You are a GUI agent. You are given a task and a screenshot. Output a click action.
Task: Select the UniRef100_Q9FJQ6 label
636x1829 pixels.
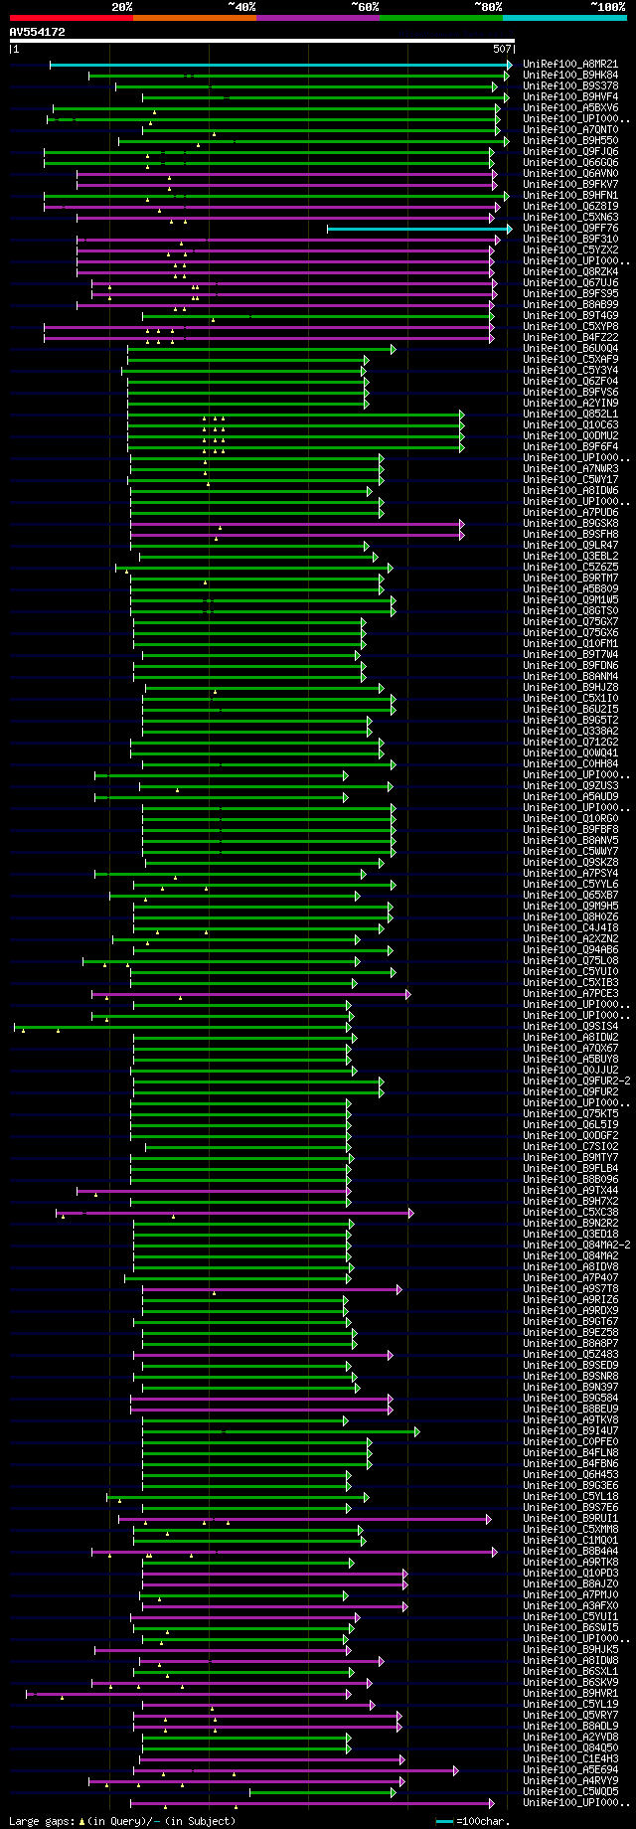pyautogui.click(x=570, y=152)
